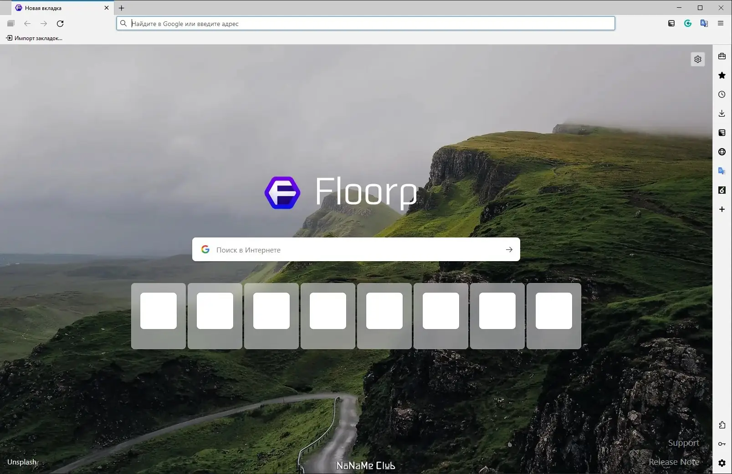Open the translate extension in the top toolbar
The image size is (732, 474).
pos(704,23)
